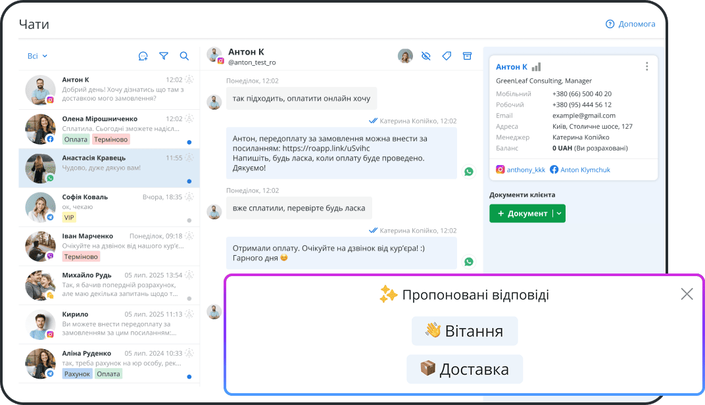Click the green '+ Документ' button
Viewport: 705px width, 405px height.
[x=523, y=213]
